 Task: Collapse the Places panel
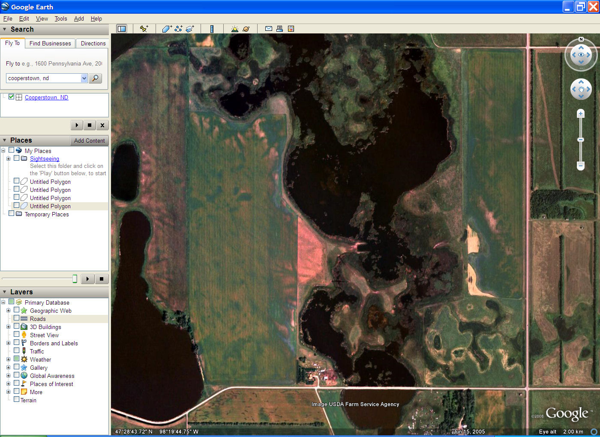pyautogui.click(x=5, y=141)
